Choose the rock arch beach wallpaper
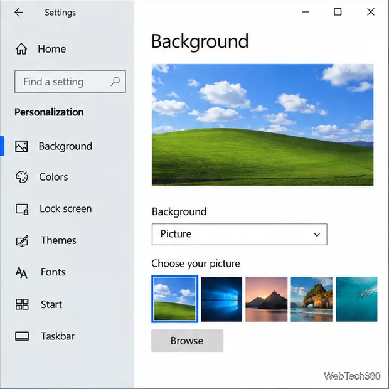This screenshot has width=389, height=389. click(312, 299)
